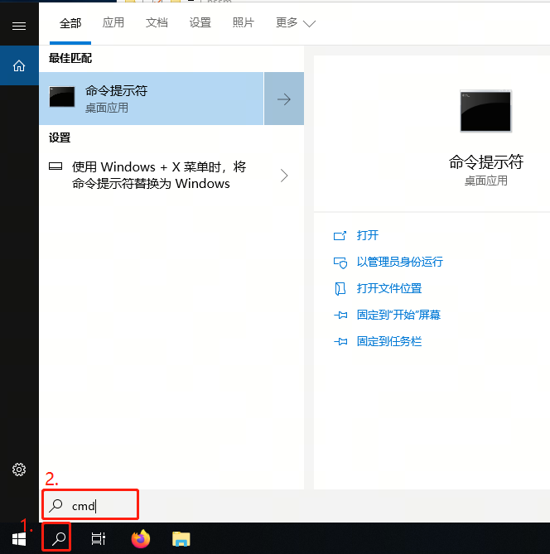
Task: Open 命令提示符 via the 打开 link
Action: [368, 235]
